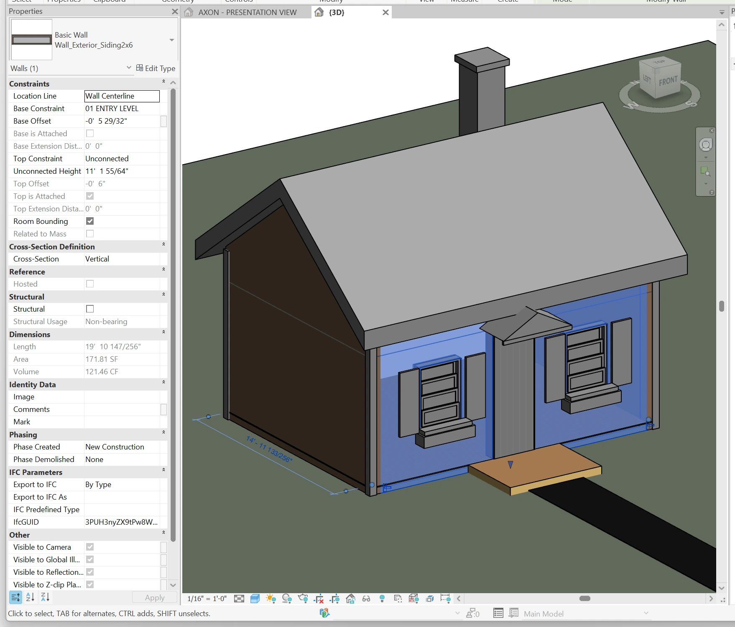Close the {3D} view tab

click(x=385, y=13)
